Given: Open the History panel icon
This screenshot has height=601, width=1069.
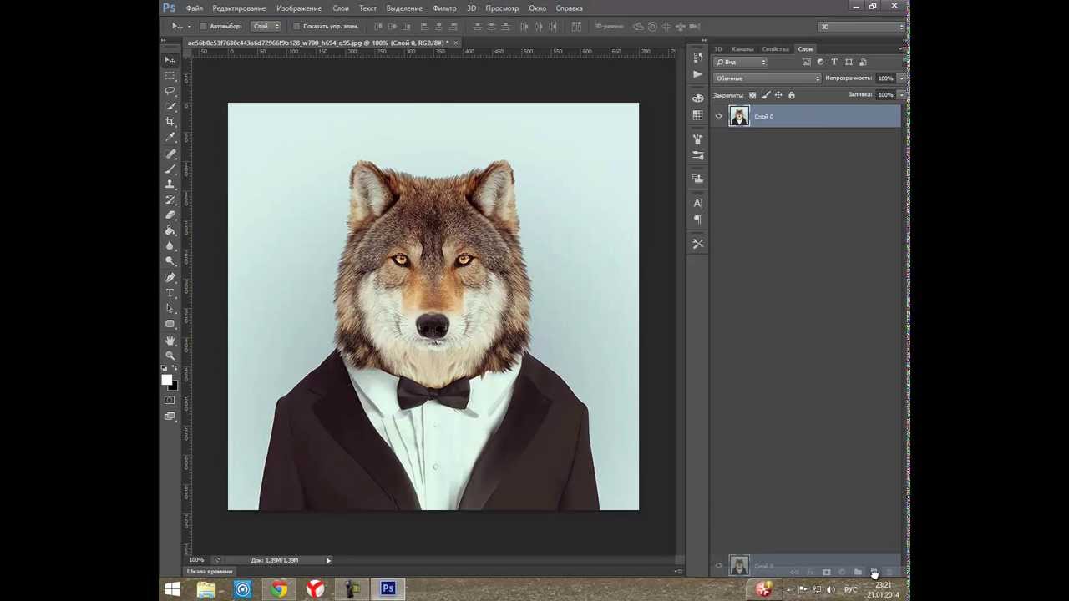Looking at the screenshot, I should pyautogui.click(x=697, y=58).
